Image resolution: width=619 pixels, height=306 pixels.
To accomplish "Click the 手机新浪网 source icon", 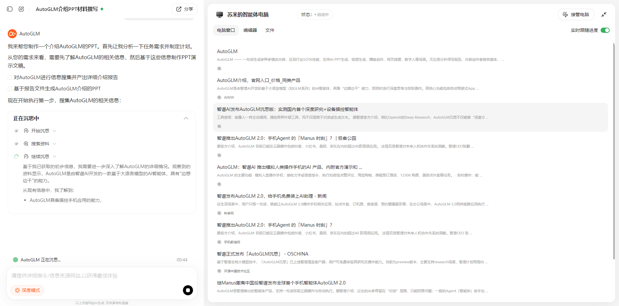I will (x=219, y=242).
